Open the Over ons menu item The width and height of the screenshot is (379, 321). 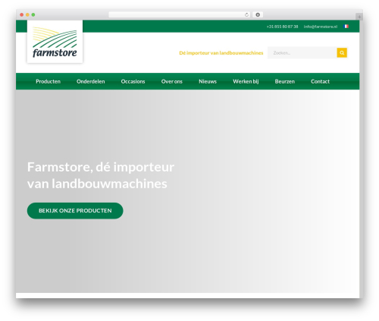(172, 81)
